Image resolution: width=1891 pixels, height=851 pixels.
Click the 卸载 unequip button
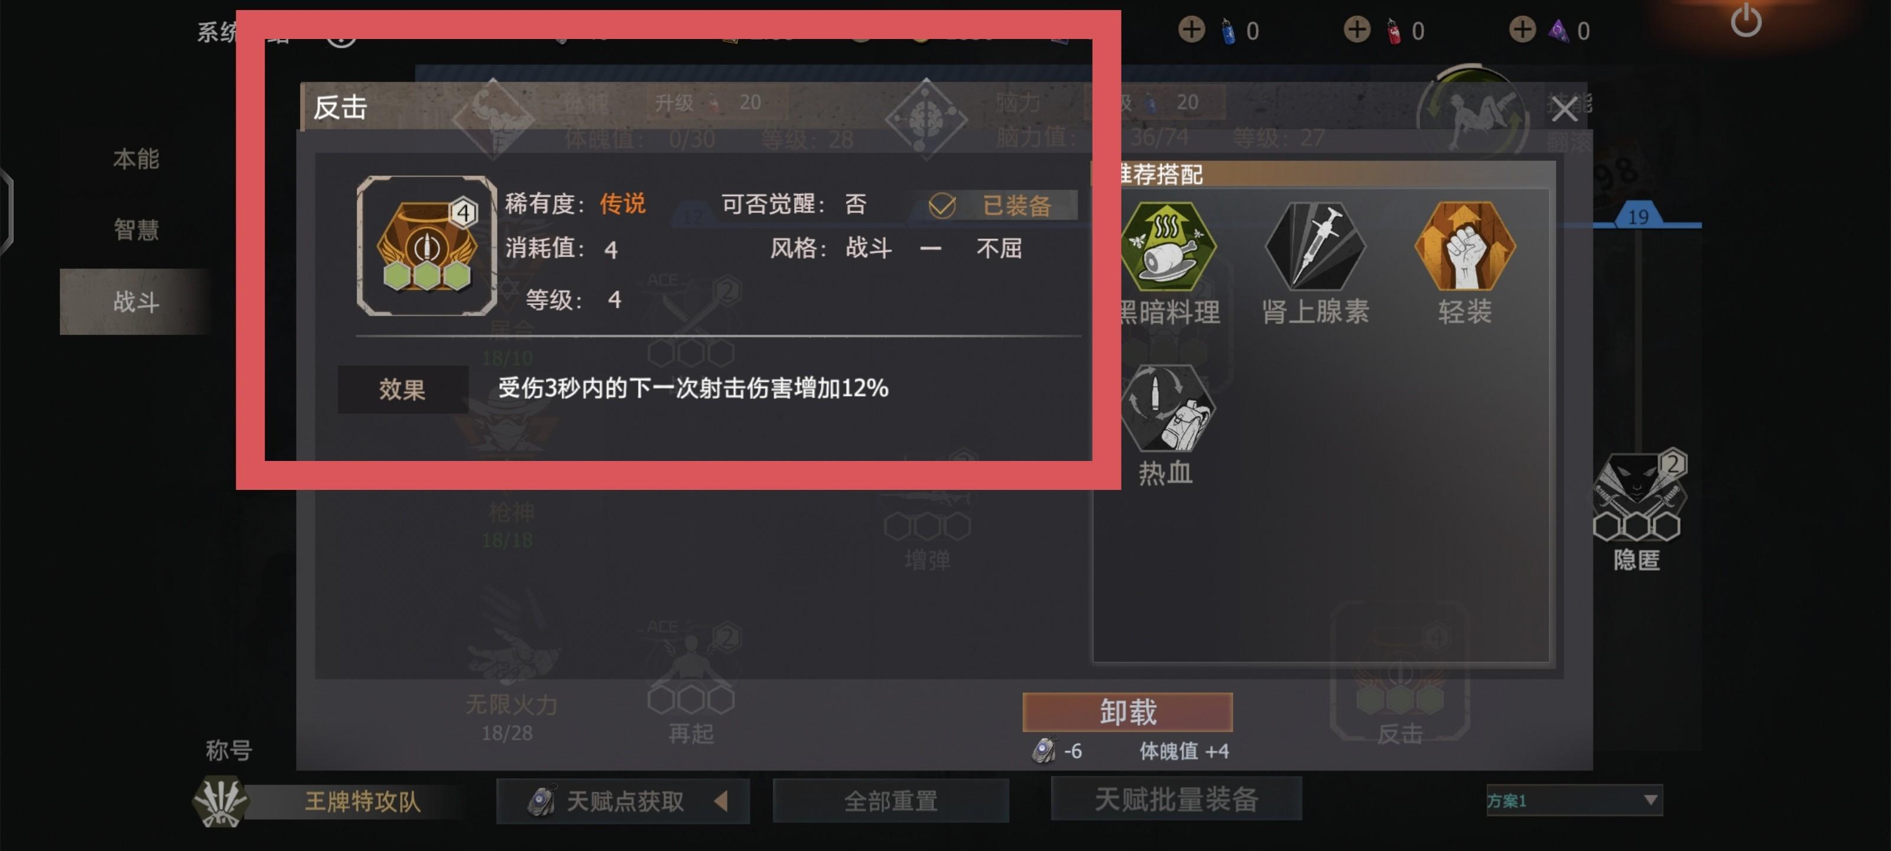click(1128, 712)
